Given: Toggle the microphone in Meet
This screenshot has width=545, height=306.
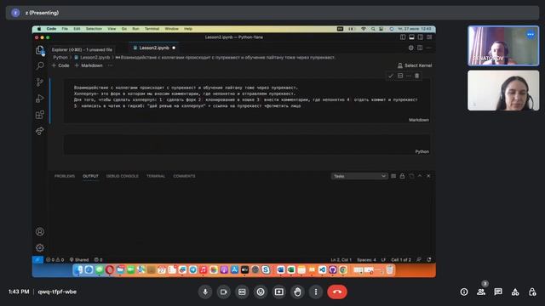Looking at the screenshot, I should point(205,292).
